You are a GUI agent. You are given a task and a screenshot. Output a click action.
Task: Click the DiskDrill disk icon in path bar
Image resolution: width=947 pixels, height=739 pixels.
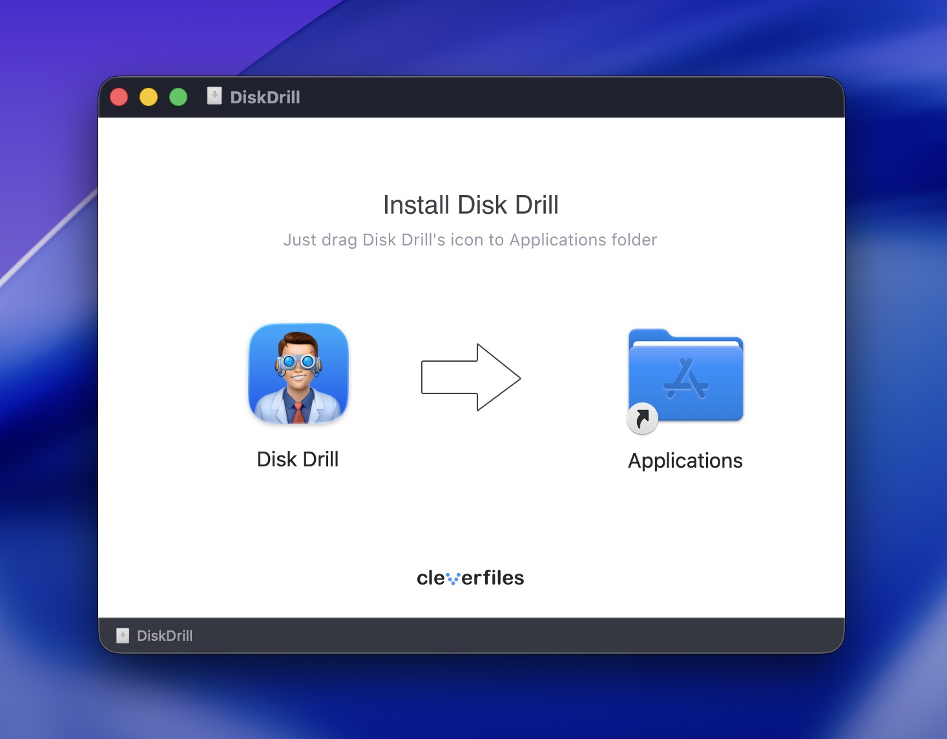point(123,636)
